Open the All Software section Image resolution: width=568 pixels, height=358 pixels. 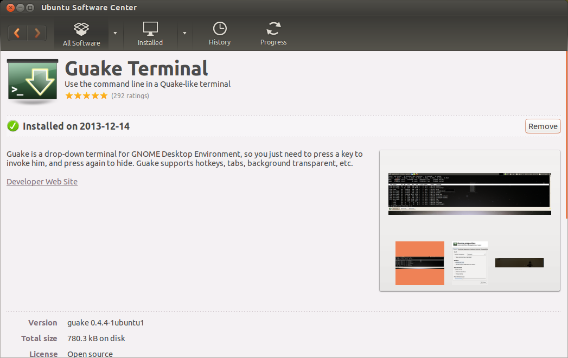coord(81,34)
